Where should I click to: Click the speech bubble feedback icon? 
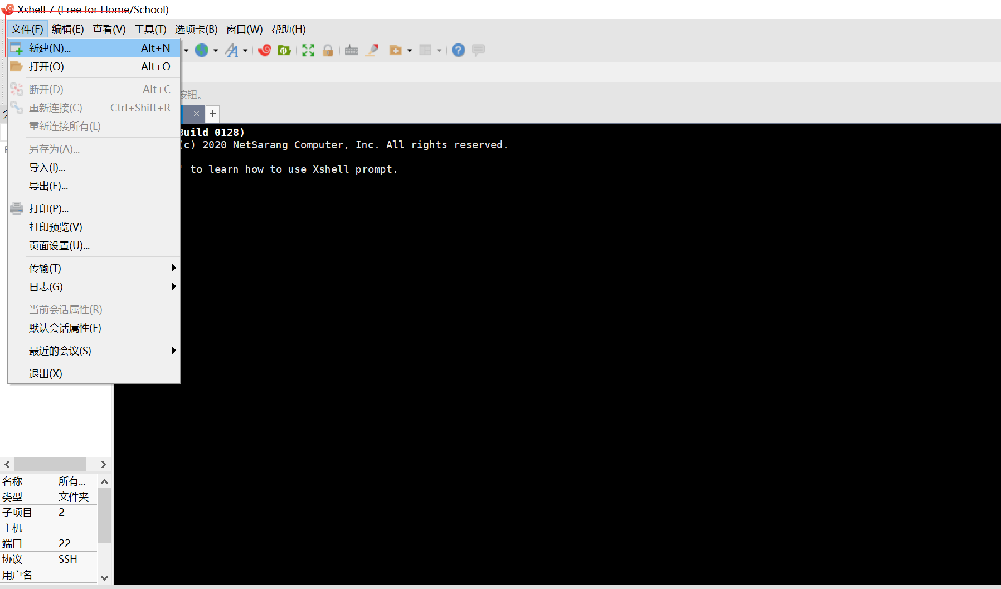coord(478,50)
